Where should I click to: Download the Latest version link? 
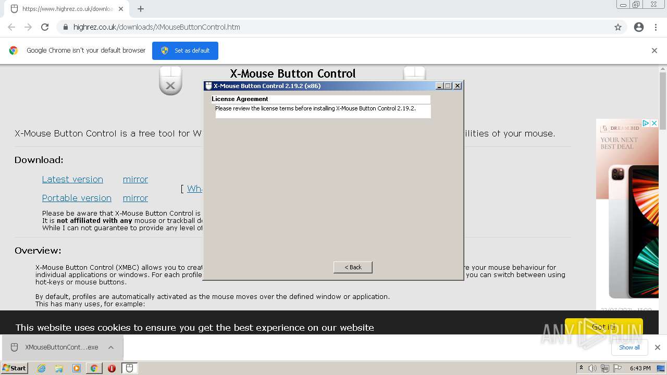pyautogui.click(x=72, y=179)
